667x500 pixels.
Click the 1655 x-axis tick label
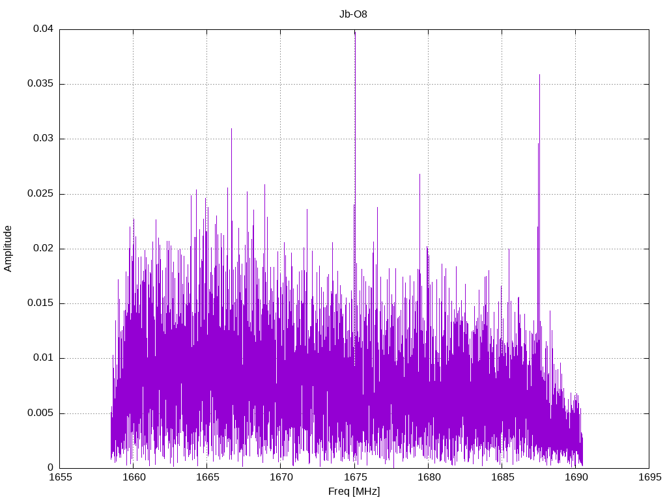click(61, 477)
